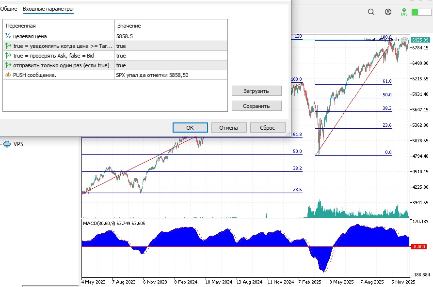Click the current price label 6925.99
The image size is (433, 287).
tap(420, 40)
